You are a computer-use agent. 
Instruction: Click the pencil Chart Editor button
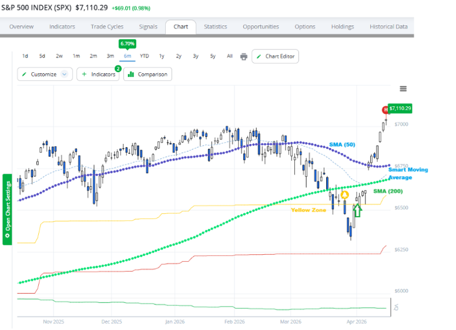pos(276,56)
